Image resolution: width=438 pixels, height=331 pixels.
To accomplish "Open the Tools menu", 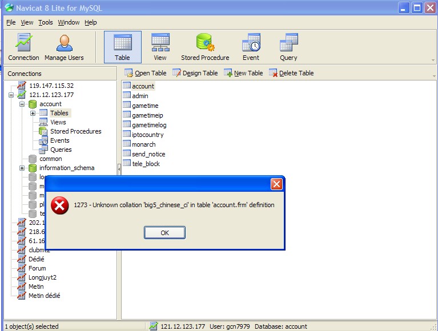I will (46, 22).
